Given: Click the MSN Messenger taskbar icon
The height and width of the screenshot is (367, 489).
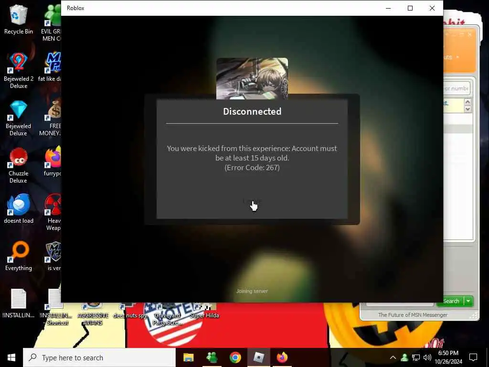Looking at the screenshot, I should (x=212, y=357).
